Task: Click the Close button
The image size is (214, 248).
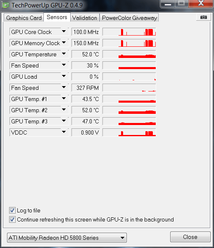Action: point(190,237)
